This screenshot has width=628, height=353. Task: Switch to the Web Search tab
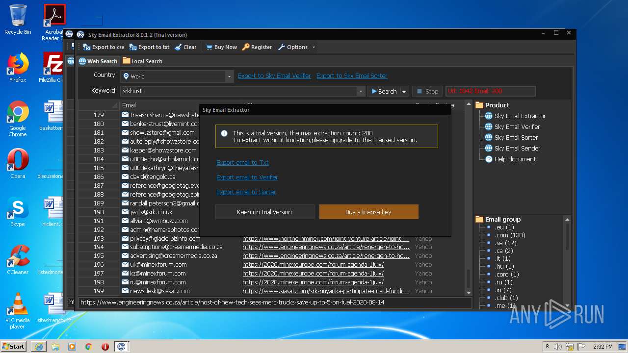[98, 61]
